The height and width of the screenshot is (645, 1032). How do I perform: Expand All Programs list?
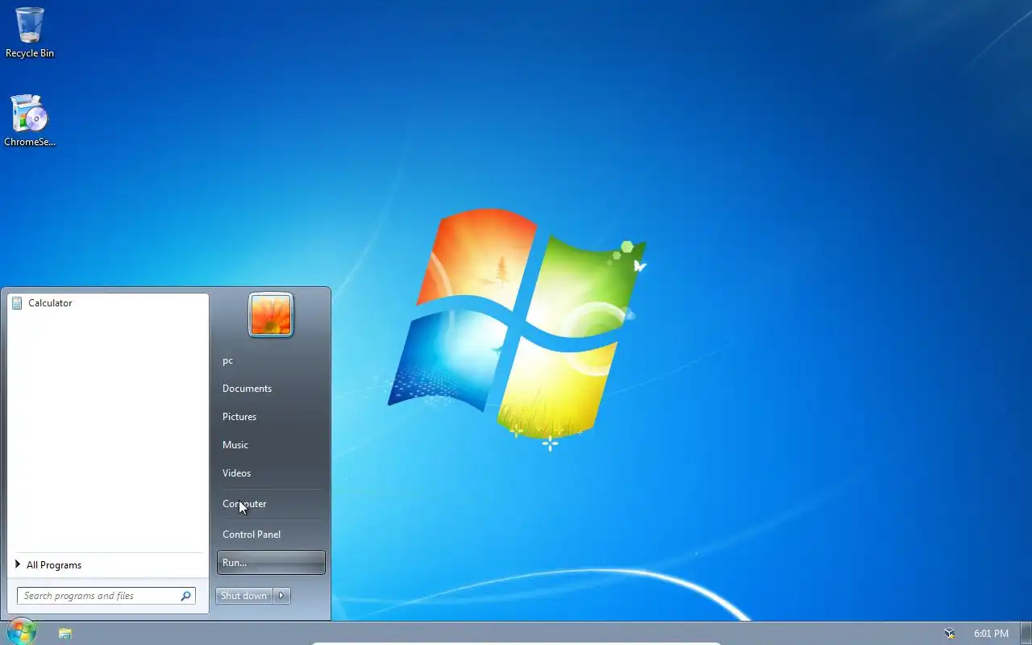point(108,565)
